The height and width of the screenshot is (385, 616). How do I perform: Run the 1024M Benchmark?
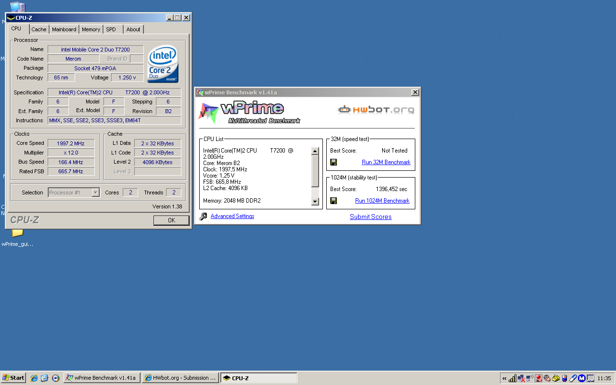click(x=382, y=201)
